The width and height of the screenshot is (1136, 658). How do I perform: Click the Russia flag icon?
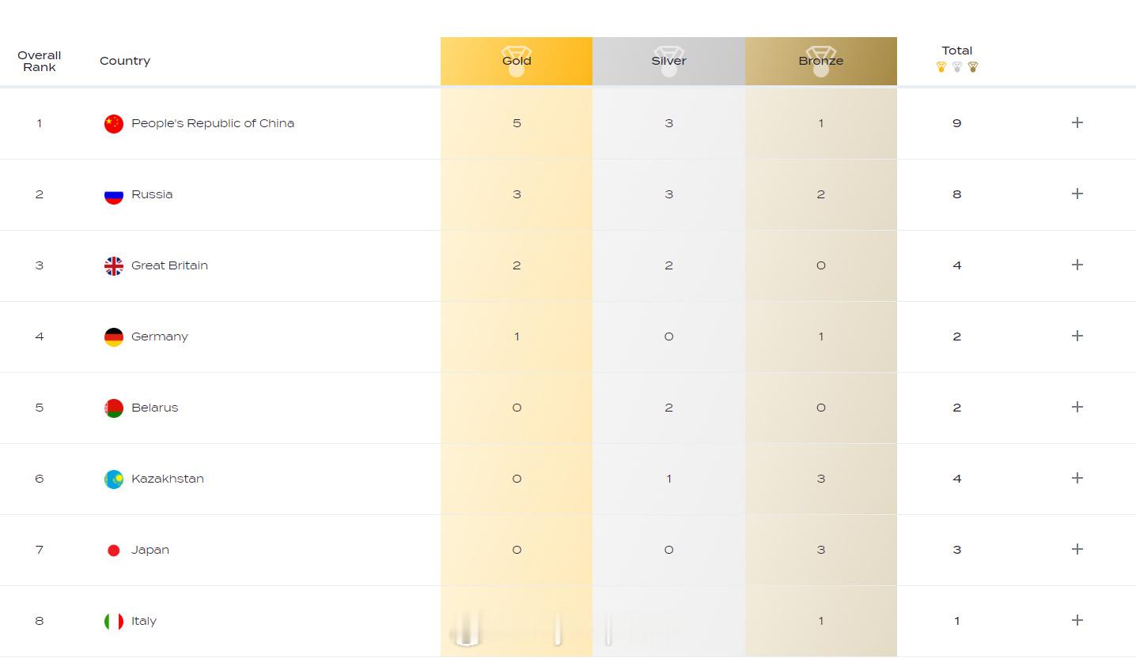(114, 194)
